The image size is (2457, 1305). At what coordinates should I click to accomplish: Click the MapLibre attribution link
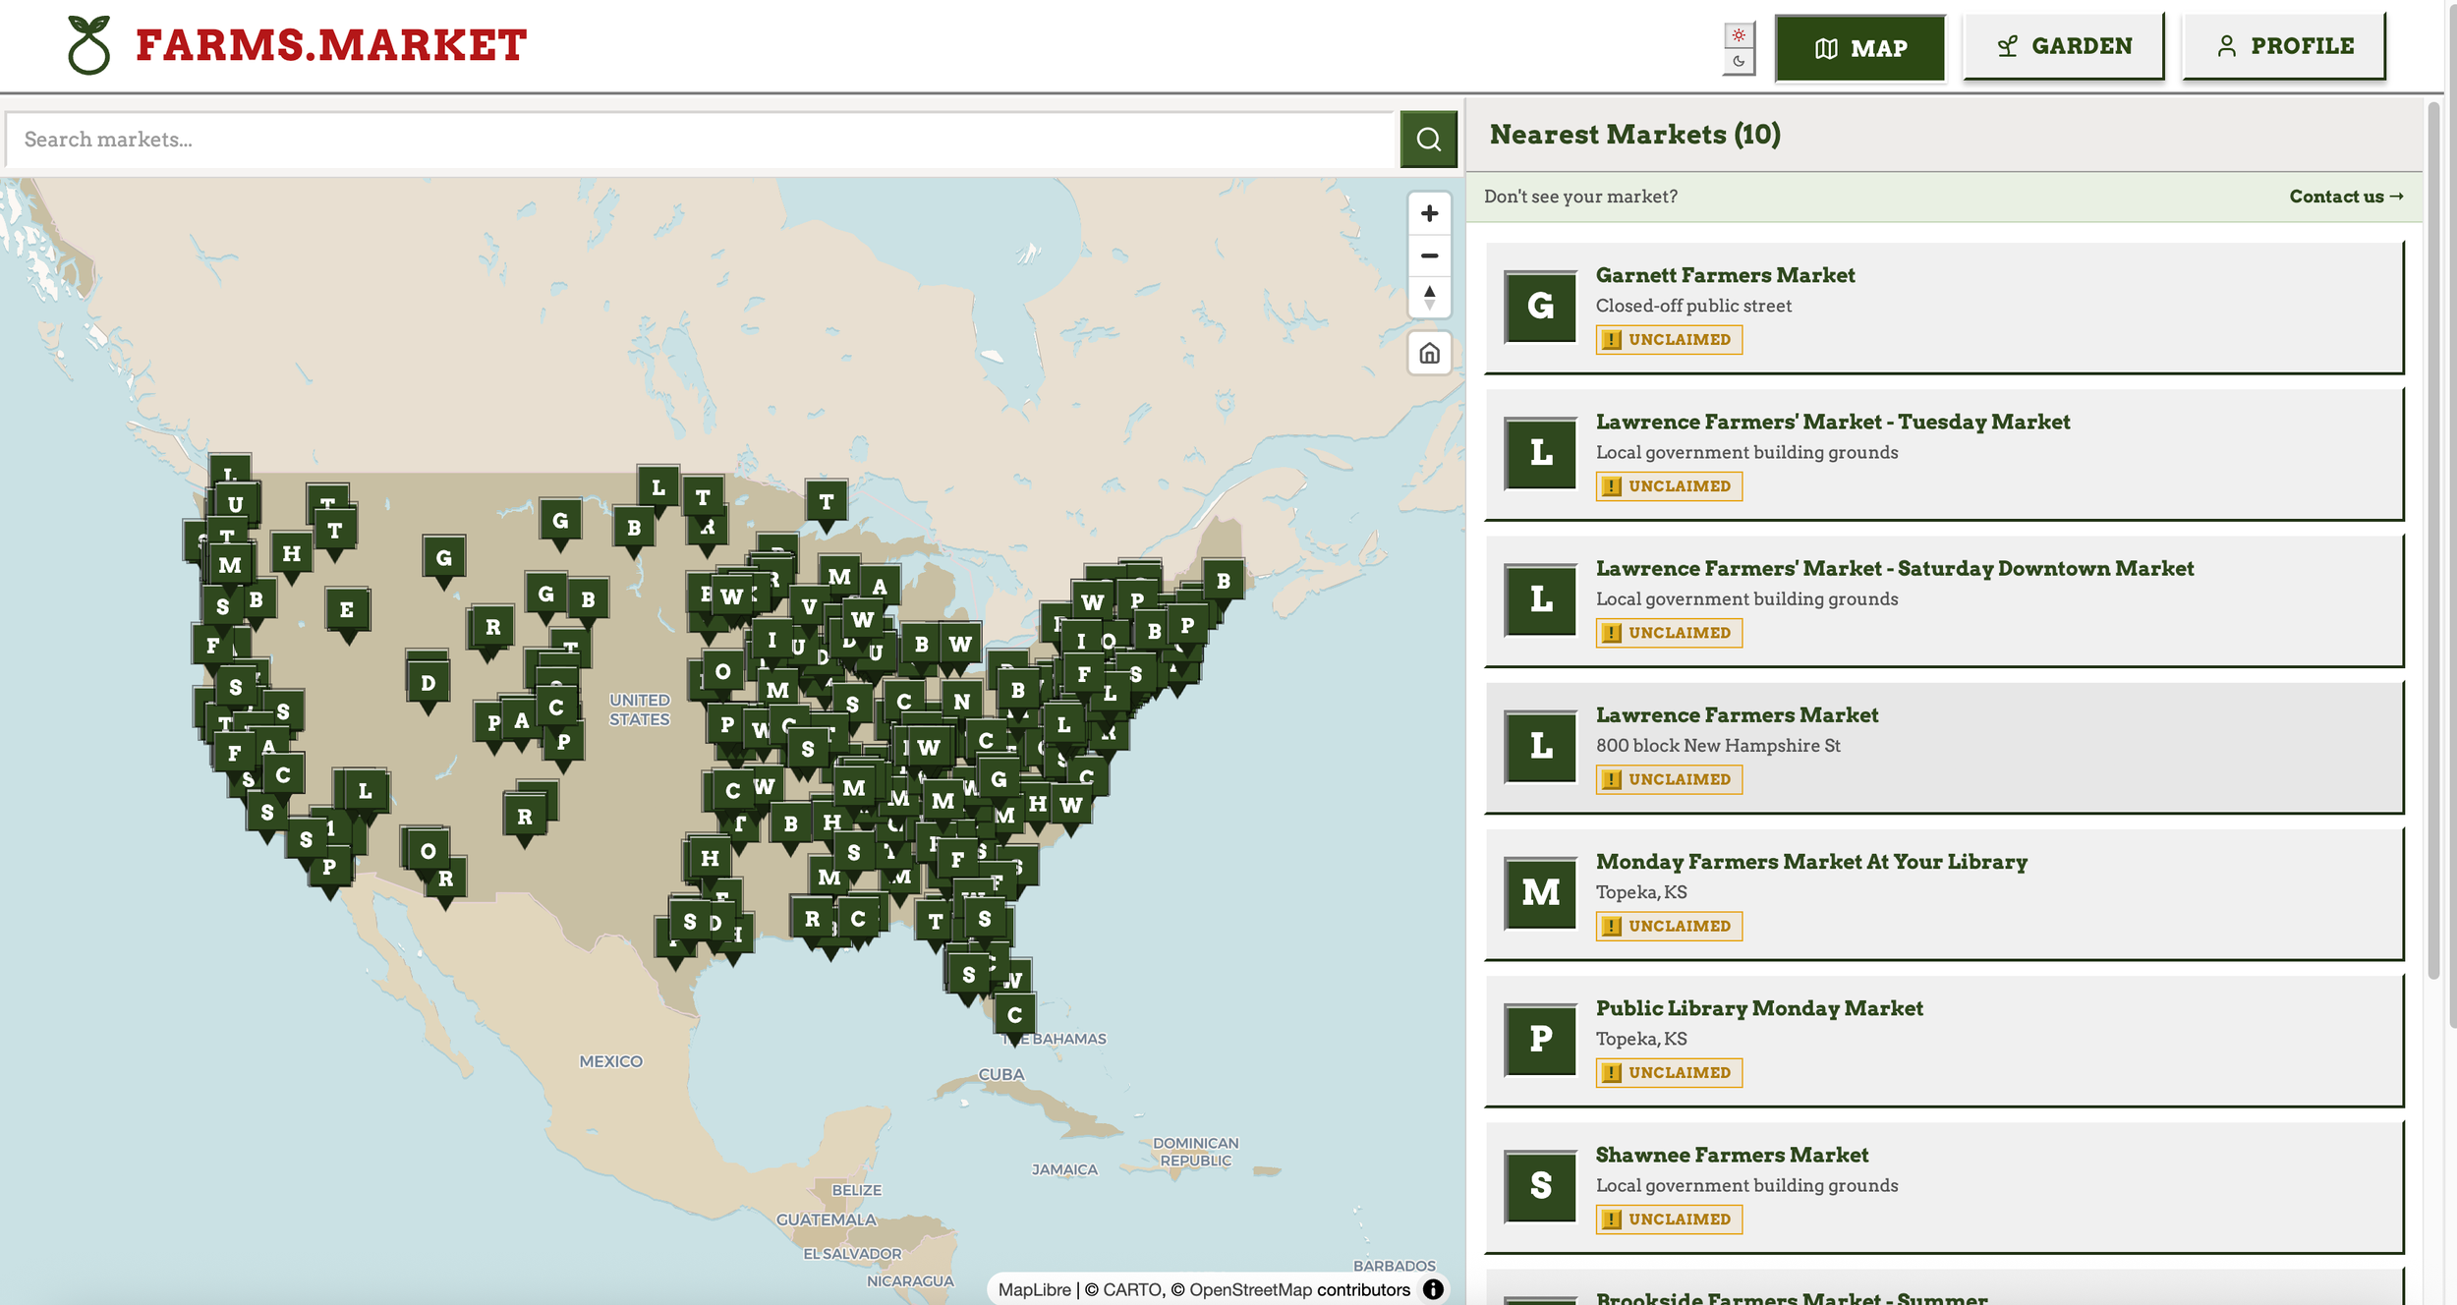point(1034,1289)
